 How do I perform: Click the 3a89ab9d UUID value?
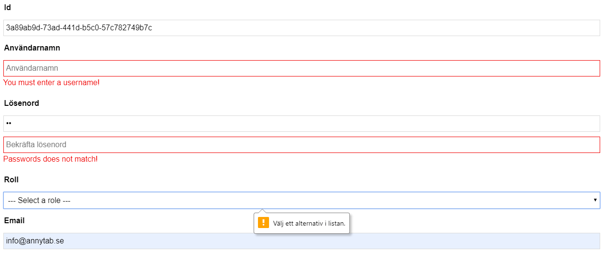79,28
